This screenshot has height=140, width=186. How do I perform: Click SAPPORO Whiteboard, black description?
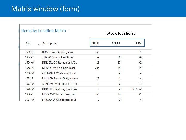tap(60, 84)
